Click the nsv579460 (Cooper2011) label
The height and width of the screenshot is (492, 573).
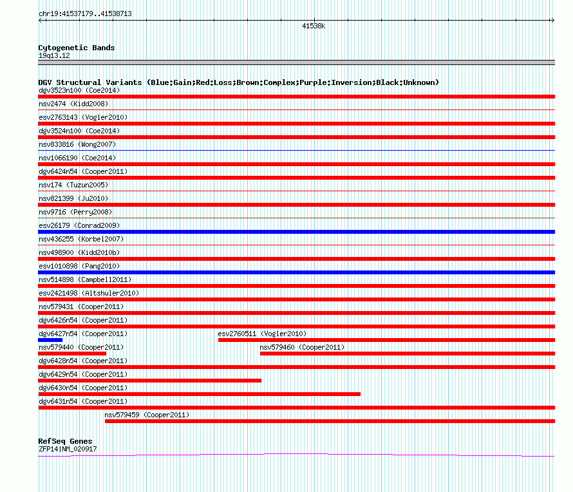click(302, 347)
